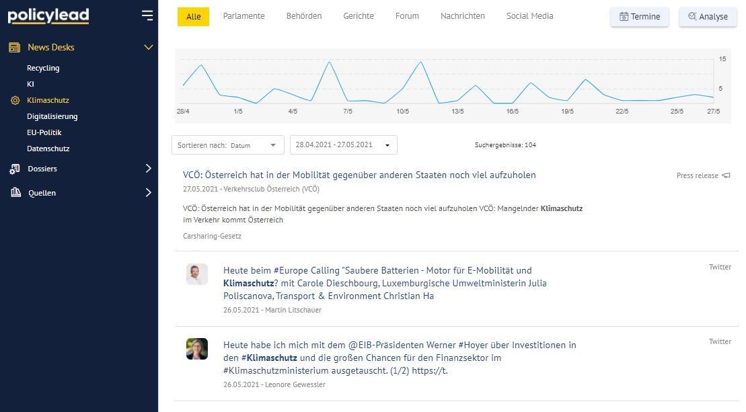
Task: Open the hamburger menu beside the policylead logo
Action: [x=147, y=15]
